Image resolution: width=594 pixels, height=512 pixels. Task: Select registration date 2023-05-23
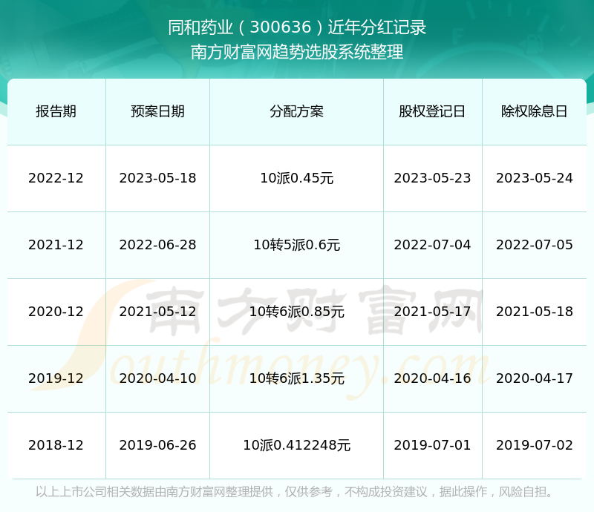(432, 178)
